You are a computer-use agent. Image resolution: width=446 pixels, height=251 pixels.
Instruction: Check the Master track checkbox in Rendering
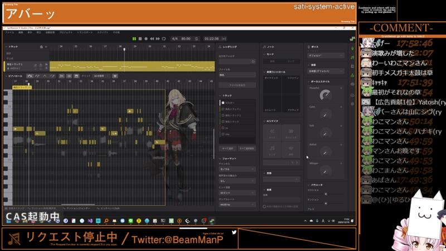pyautogui.click(x=223, y=103)
